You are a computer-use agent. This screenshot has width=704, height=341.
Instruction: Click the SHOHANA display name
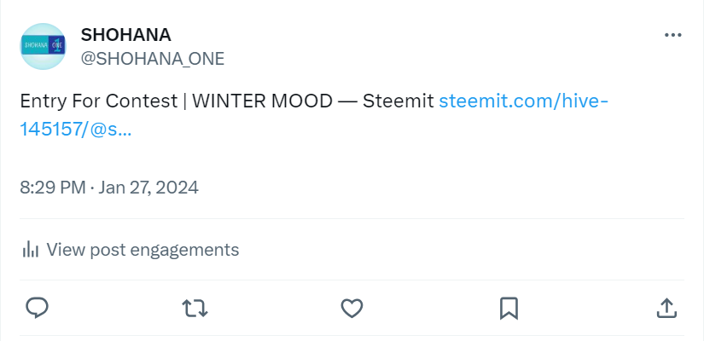(x=125, y=35)
